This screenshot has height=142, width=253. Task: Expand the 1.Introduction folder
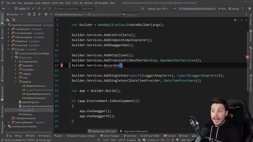(8, 29)
